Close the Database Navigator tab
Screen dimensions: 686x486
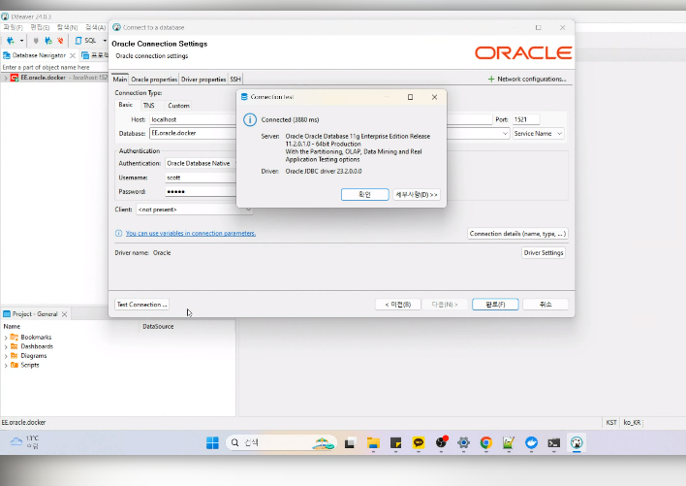[73, 55]
